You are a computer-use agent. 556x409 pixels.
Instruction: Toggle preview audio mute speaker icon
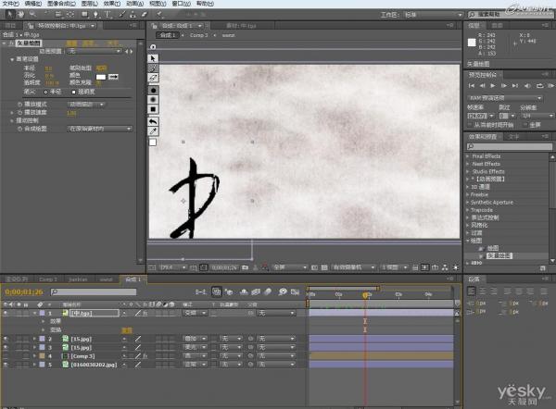click(527, 86)
